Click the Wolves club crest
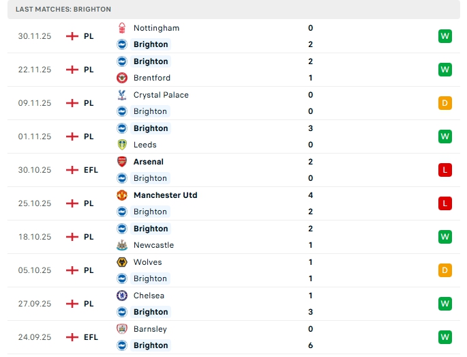467x357 pixels. 121,262
